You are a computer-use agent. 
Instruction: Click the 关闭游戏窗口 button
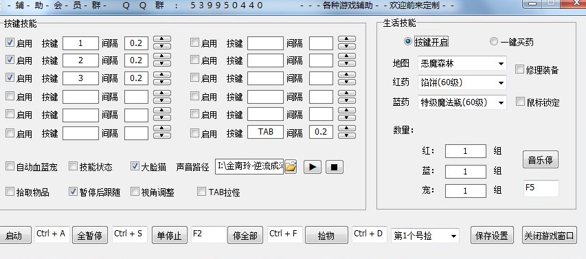[x=549, y=236]
